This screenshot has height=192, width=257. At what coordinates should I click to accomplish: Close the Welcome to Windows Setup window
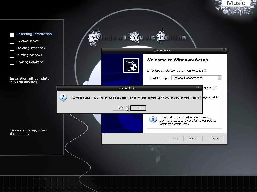pos(223,50)
